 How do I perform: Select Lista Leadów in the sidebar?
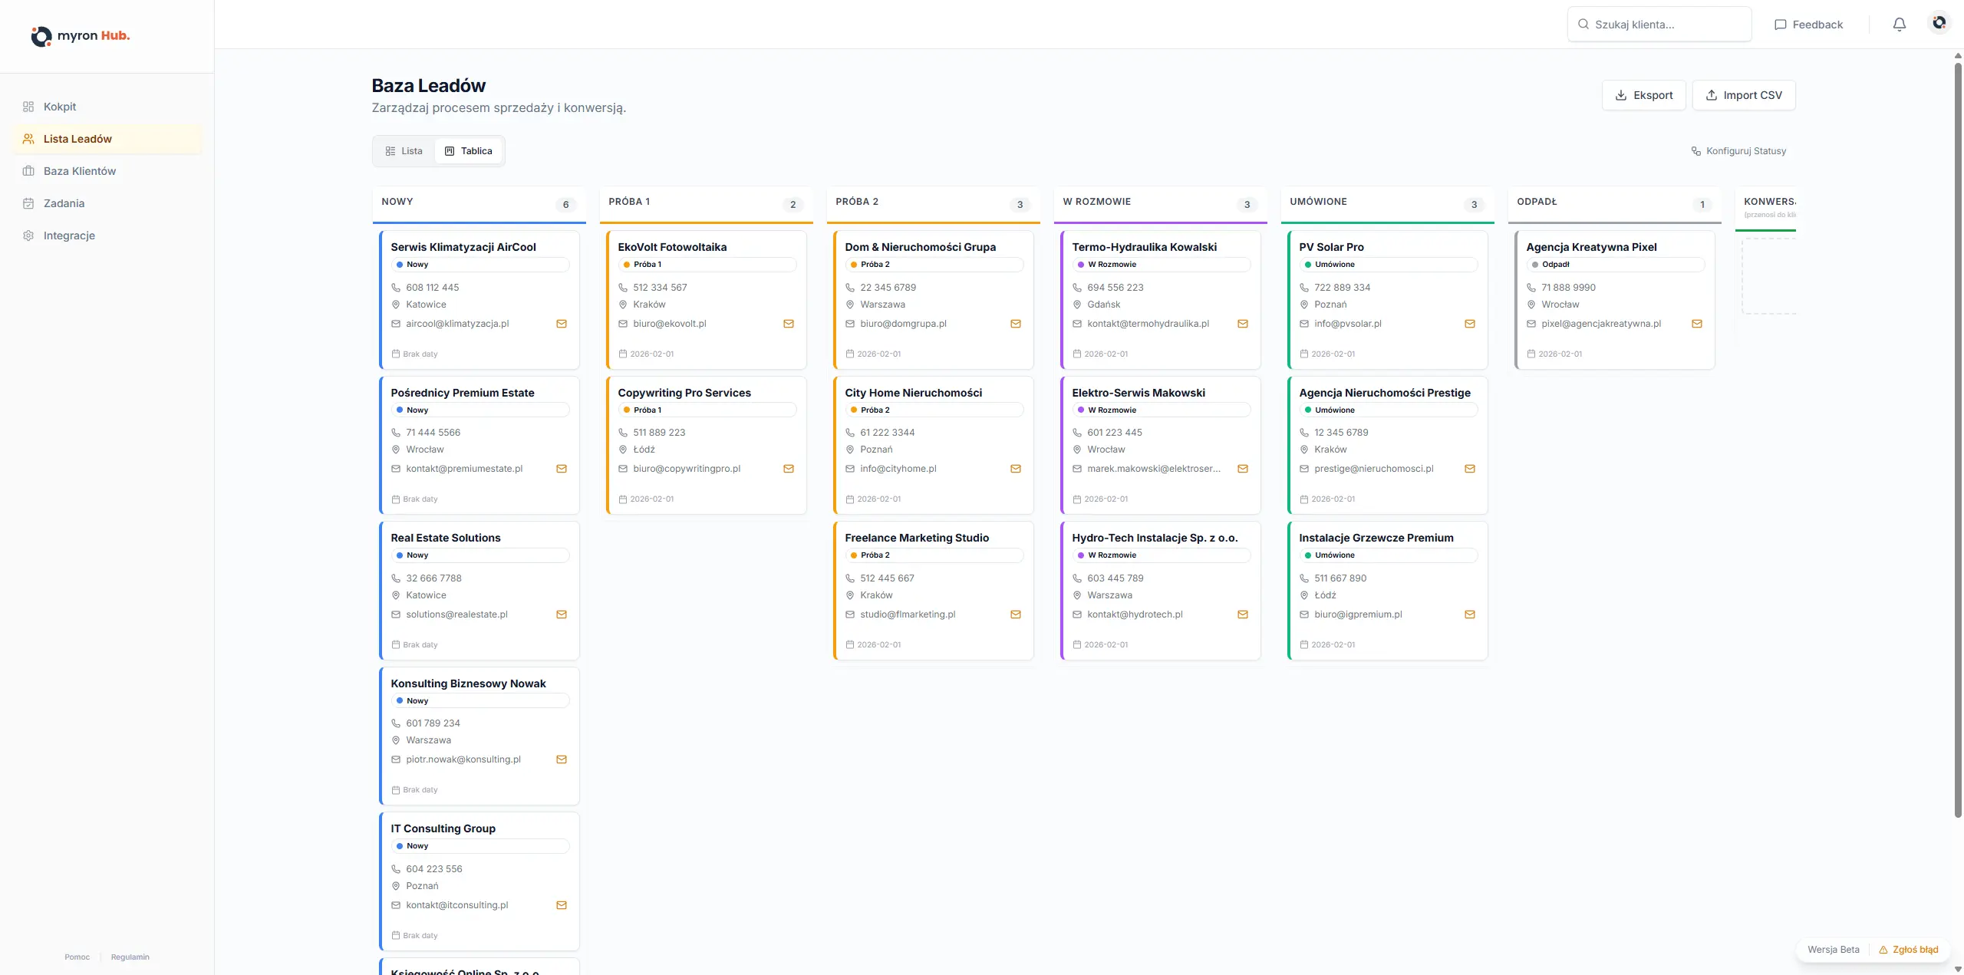click(x=77, y=139)
